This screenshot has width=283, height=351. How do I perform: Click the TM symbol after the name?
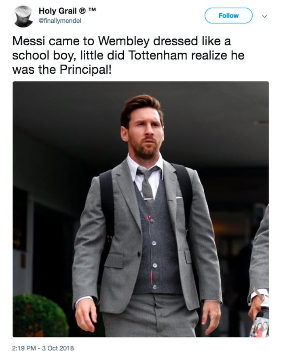[x=92, y=10]
